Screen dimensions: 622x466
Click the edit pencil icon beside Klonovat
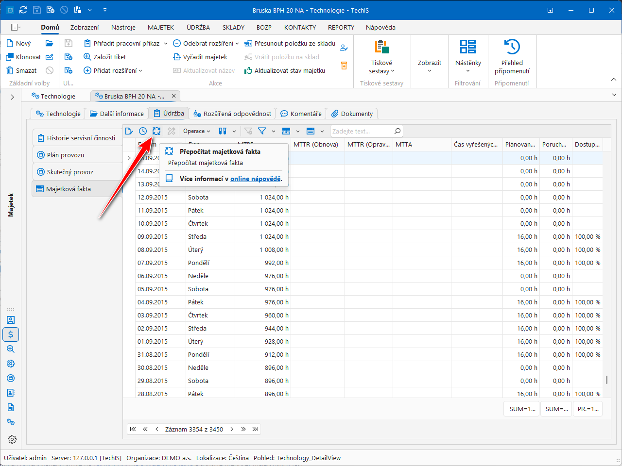(50, 57)
